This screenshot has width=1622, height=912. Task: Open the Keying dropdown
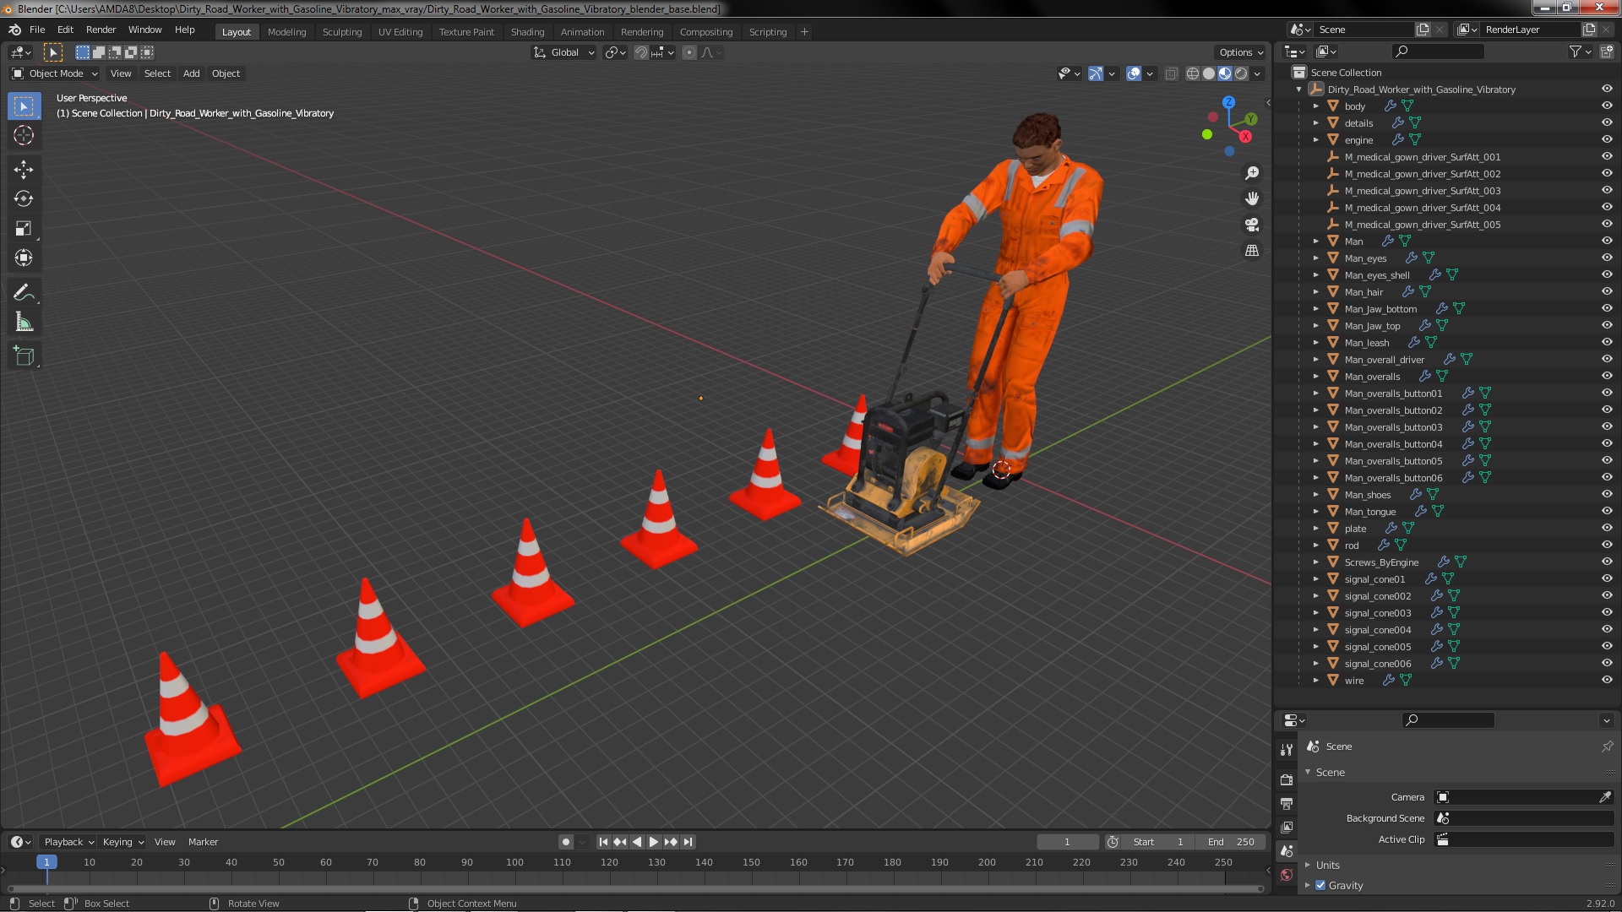tap(123, 842)
